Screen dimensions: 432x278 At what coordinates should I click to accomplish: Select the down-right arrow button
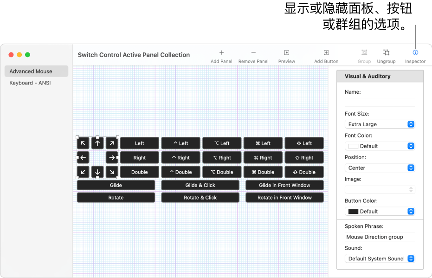click(x=112, y=172)
